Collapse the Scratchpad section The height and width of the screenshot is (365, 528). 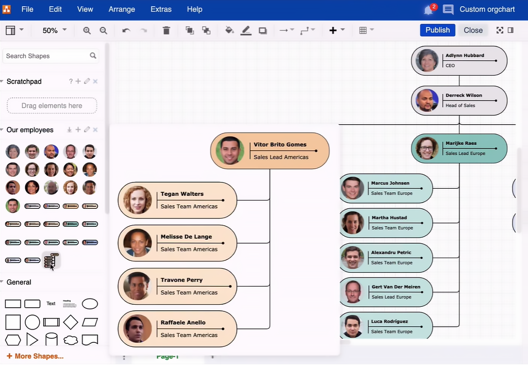(x=2, y=81)
